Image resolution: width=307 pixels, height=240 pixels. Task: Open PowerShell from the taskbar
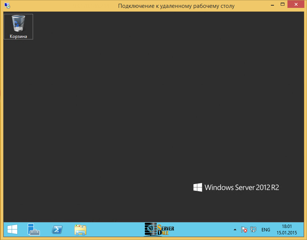pyautogui.click(x=57, y=229)
